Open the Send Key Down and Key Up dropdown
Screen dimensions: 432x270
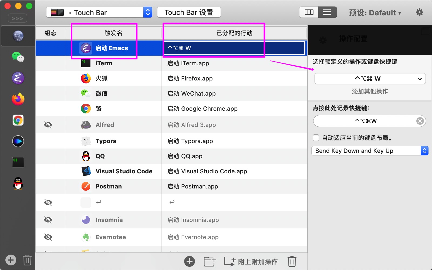(x=370, y=151)
